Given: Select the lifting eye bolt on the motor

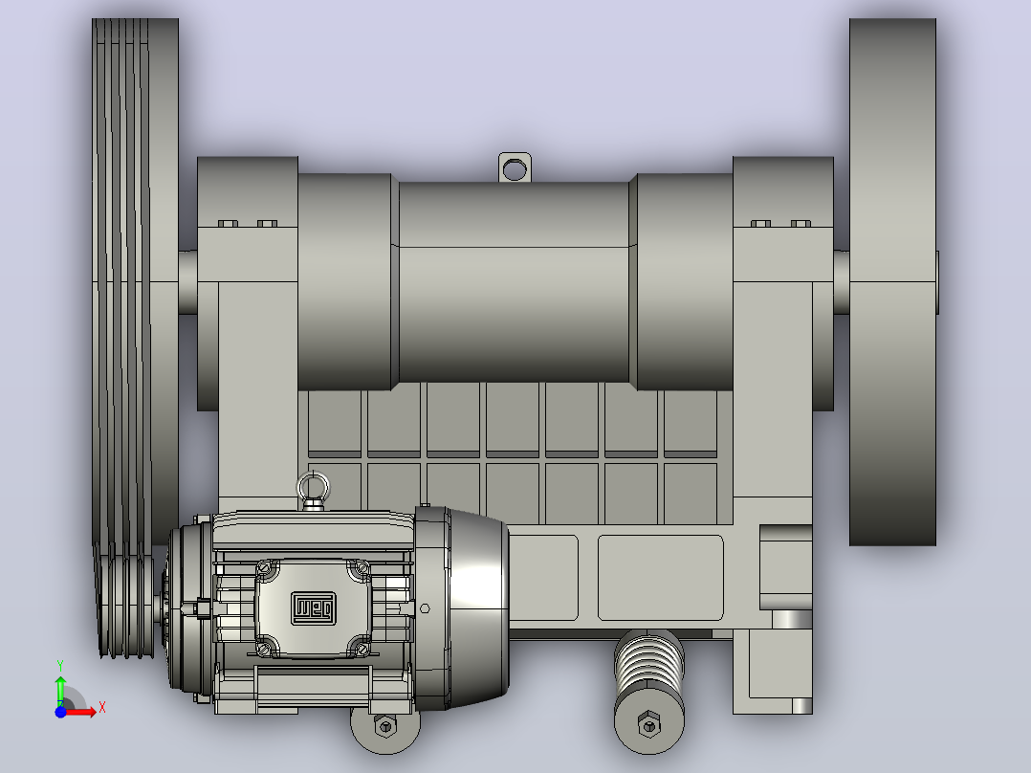Looking at the screenshot, I should click(314, 491).
